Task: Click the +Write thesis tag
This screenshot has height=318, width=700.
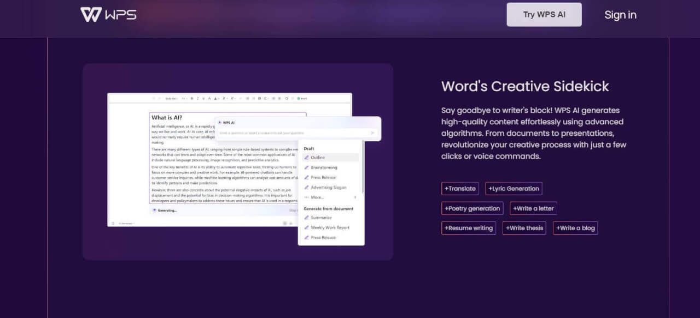Action: coord(524,228)
